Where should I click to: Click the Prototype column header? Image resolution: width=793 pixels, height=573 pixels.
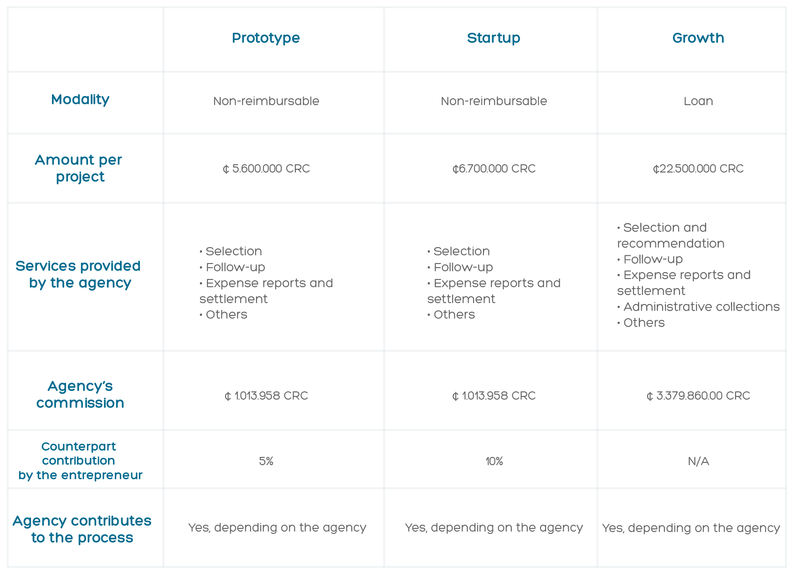pyautogui.click(x=266, y=38)
